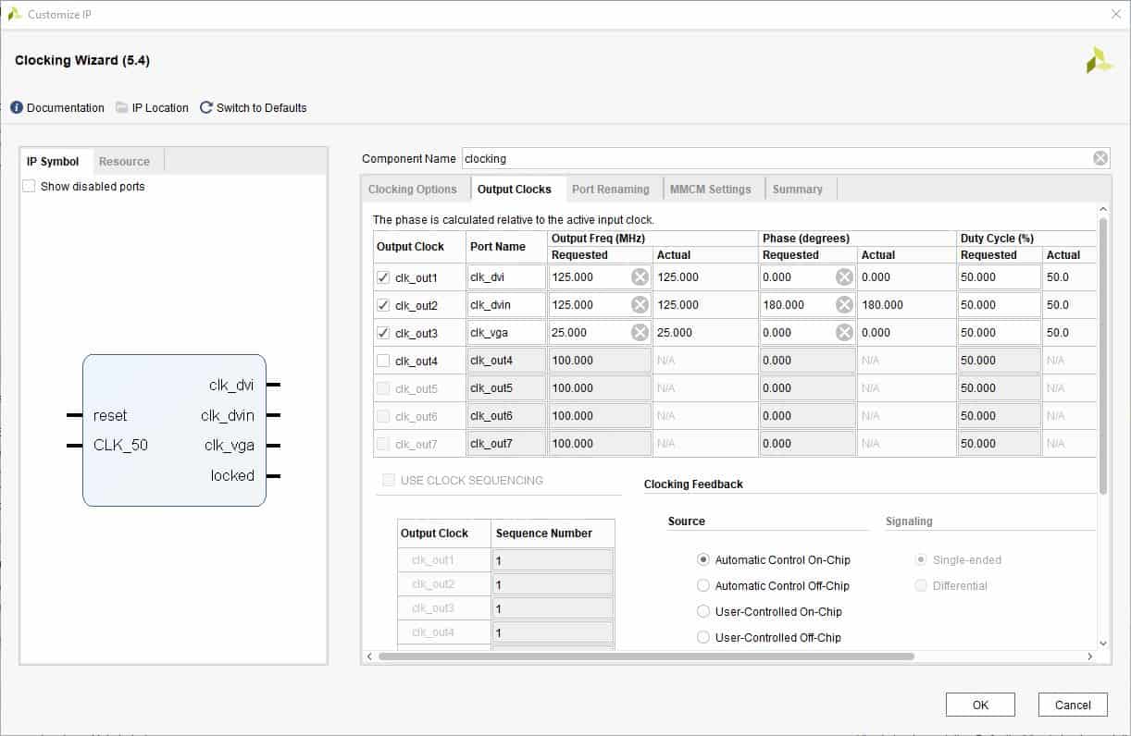This screenshot has height=736, width=1131.
Task: Uncheck the clk_out1 output clock
Action: pyautogui.click(x=383, y=277)
